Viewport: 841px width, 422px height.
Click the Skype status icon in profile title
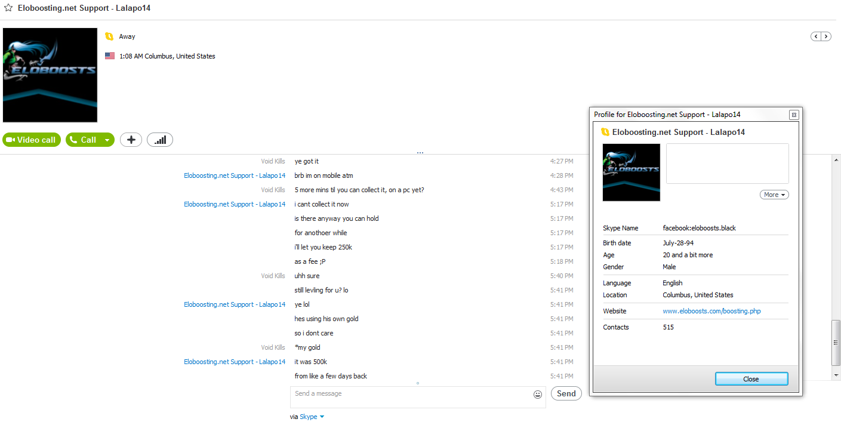[605, 132]
